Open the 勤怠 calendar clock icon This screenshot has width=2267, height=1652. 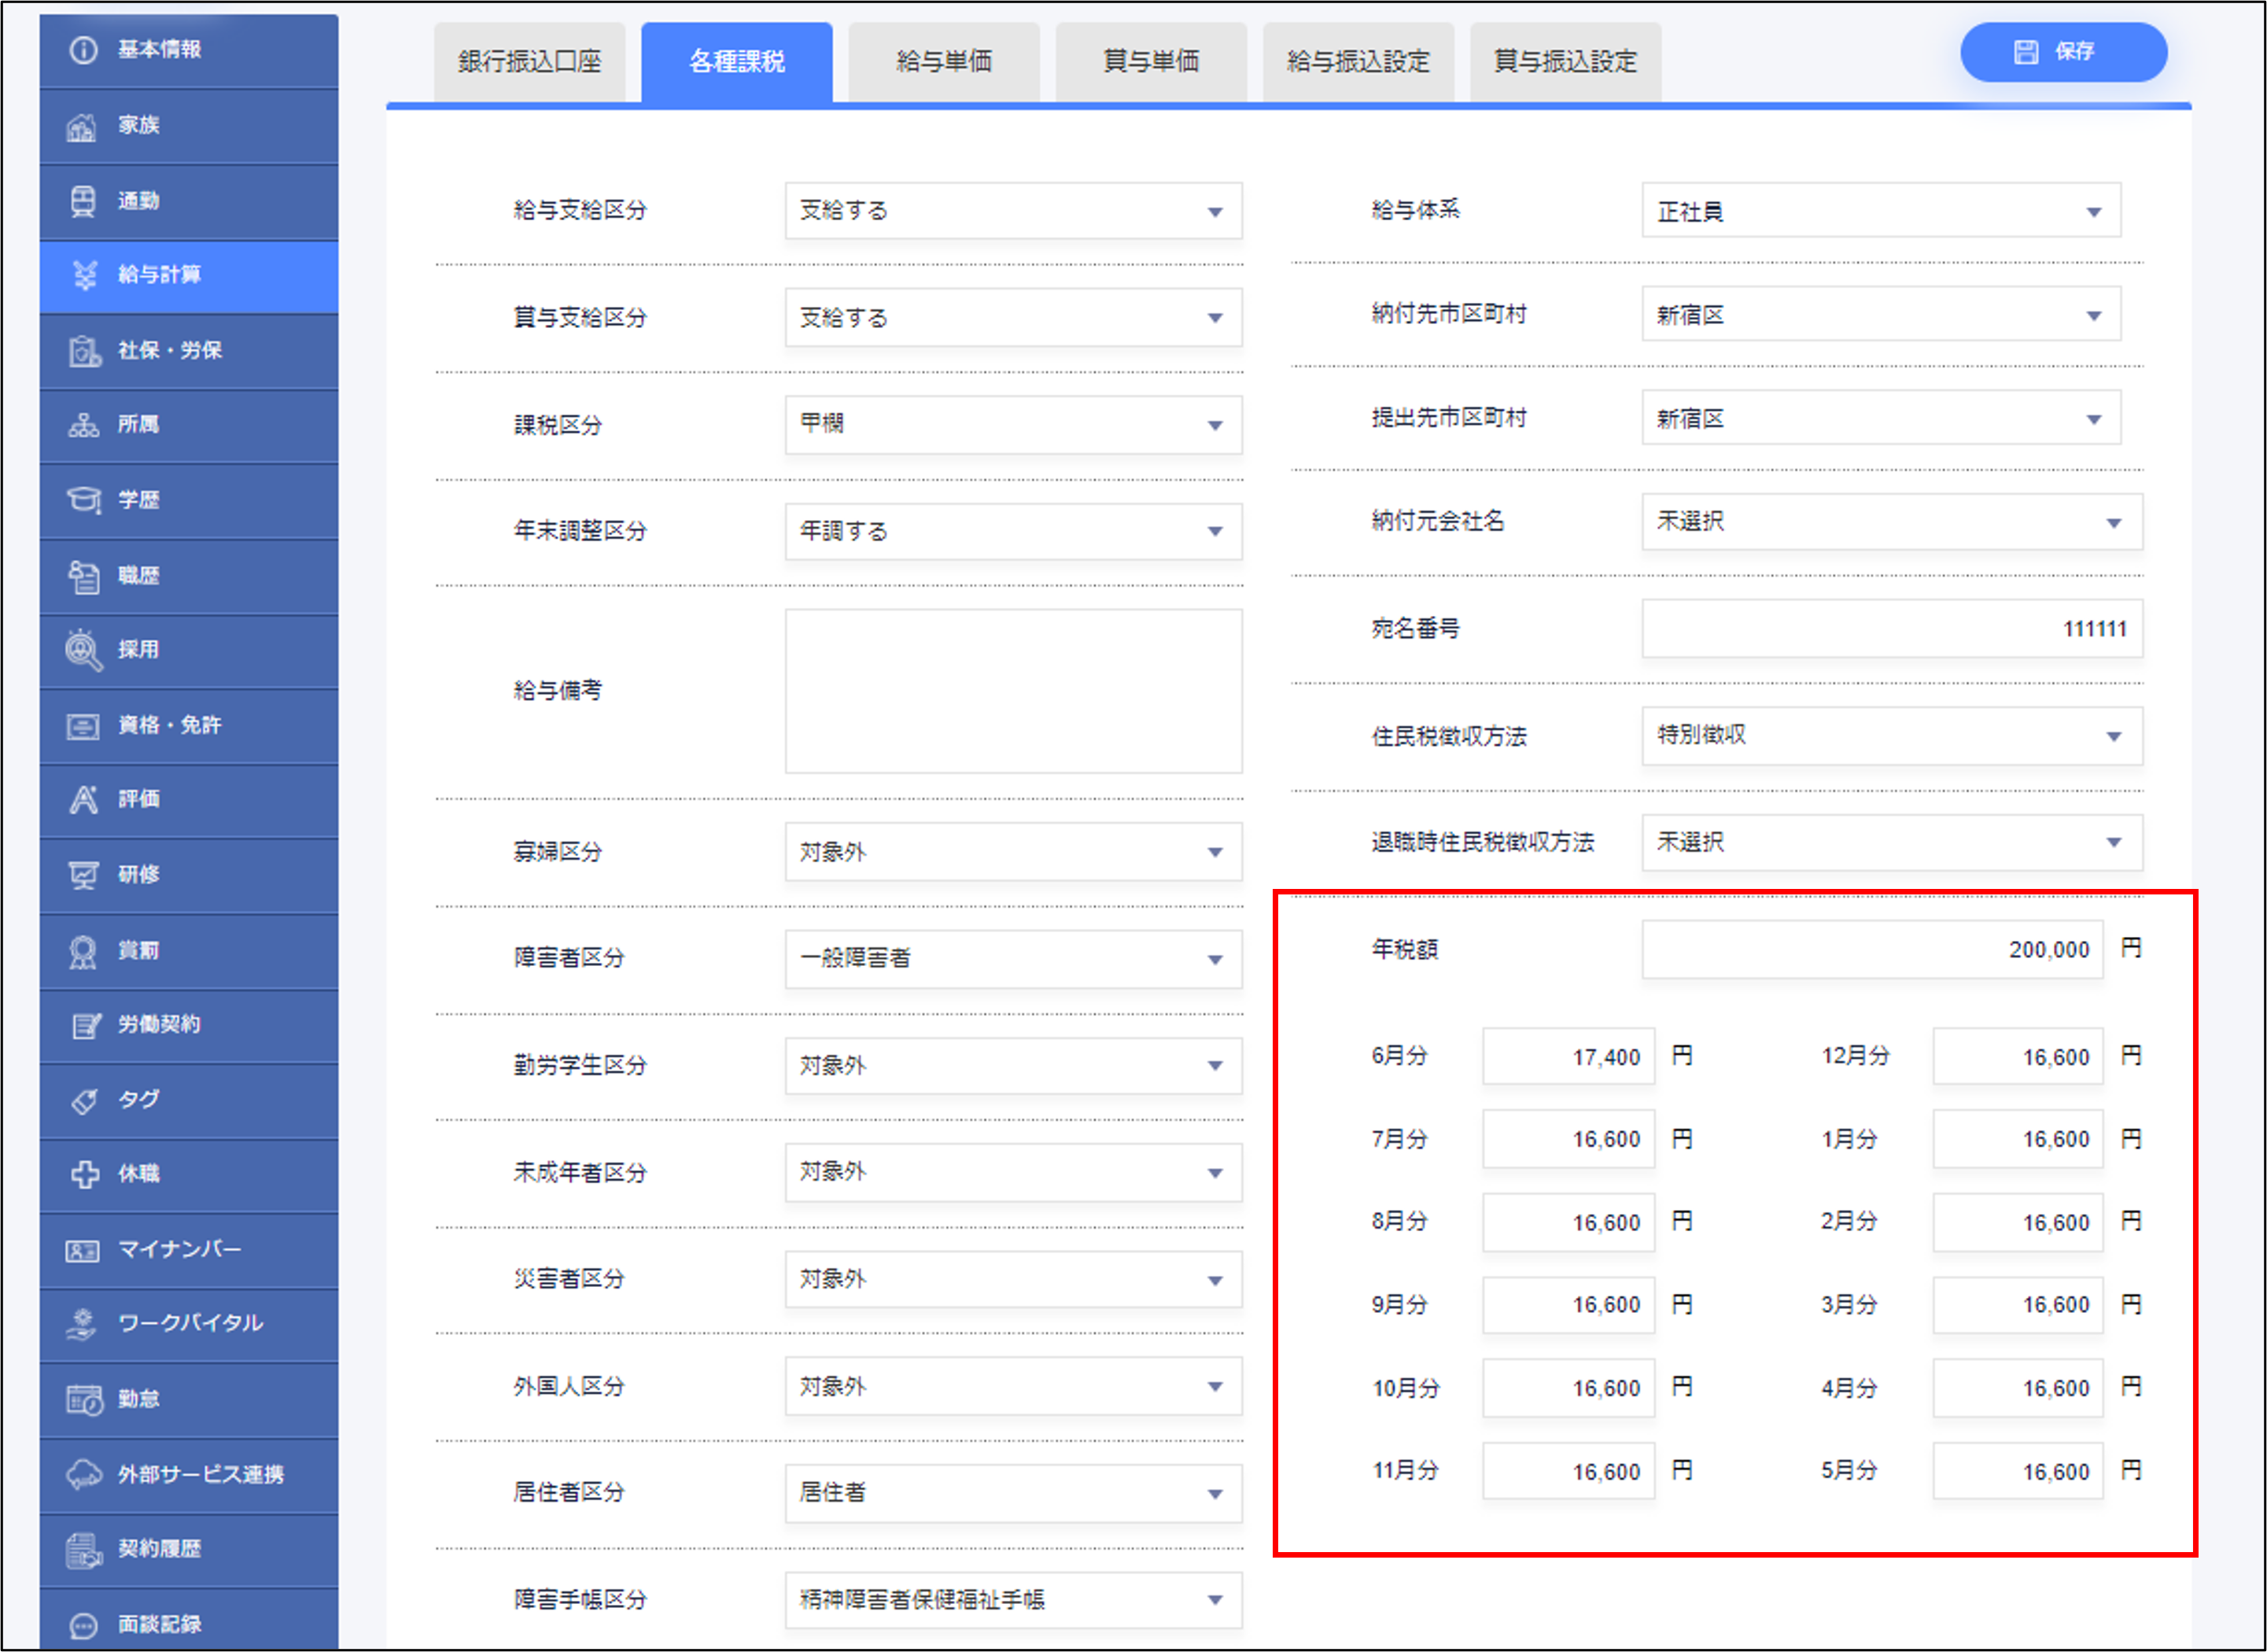84,1400
